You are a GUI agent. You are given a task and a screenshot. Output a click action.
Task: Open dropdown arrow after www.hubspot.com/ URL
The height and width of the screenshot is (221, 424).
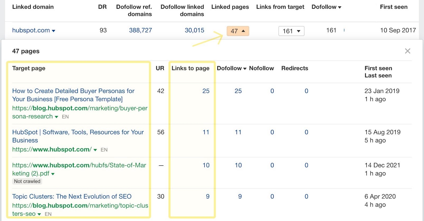click(x=95, y=150)
